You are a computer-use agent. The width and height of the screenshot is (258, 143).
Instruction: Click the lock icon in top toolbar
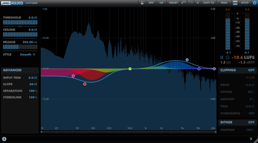(142, 3)
